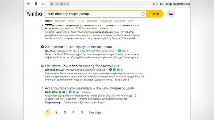This screenshot has width=214, height=120.
Task: Clear the search query with the X icon
Action: (x=143, y=14)
